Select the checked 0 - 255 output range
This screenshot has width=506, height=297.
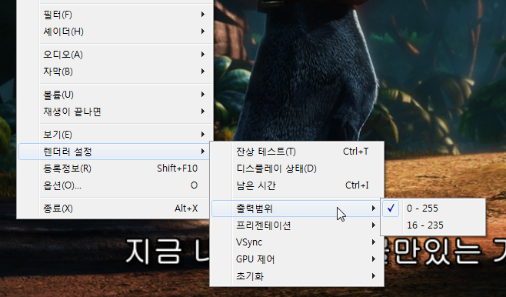pyautogui.click(x=433, y=209)
